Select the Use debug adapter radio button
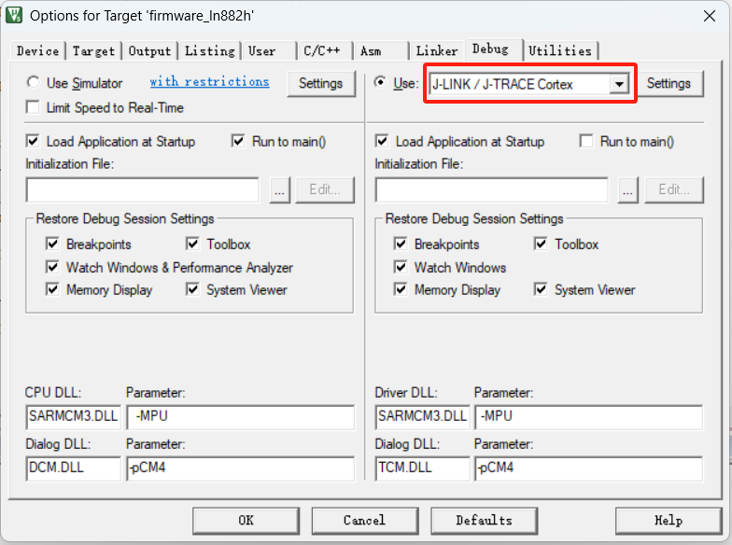This screenshot has width=732, height=545. pos(381,82)
